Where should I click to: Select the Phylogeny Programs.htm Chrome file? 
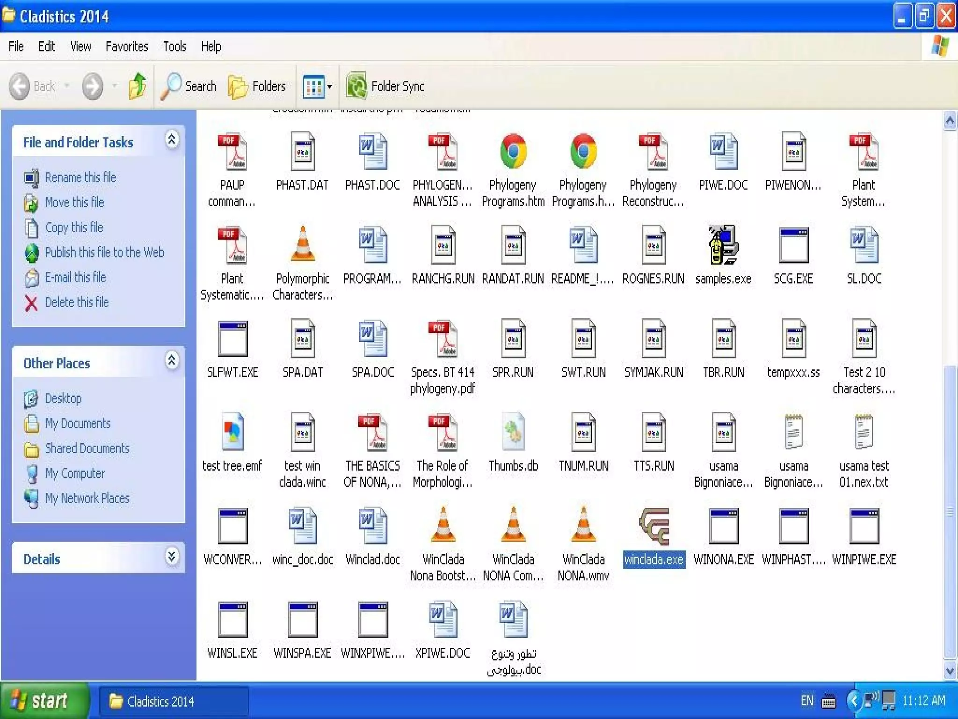tap(513, 152)
